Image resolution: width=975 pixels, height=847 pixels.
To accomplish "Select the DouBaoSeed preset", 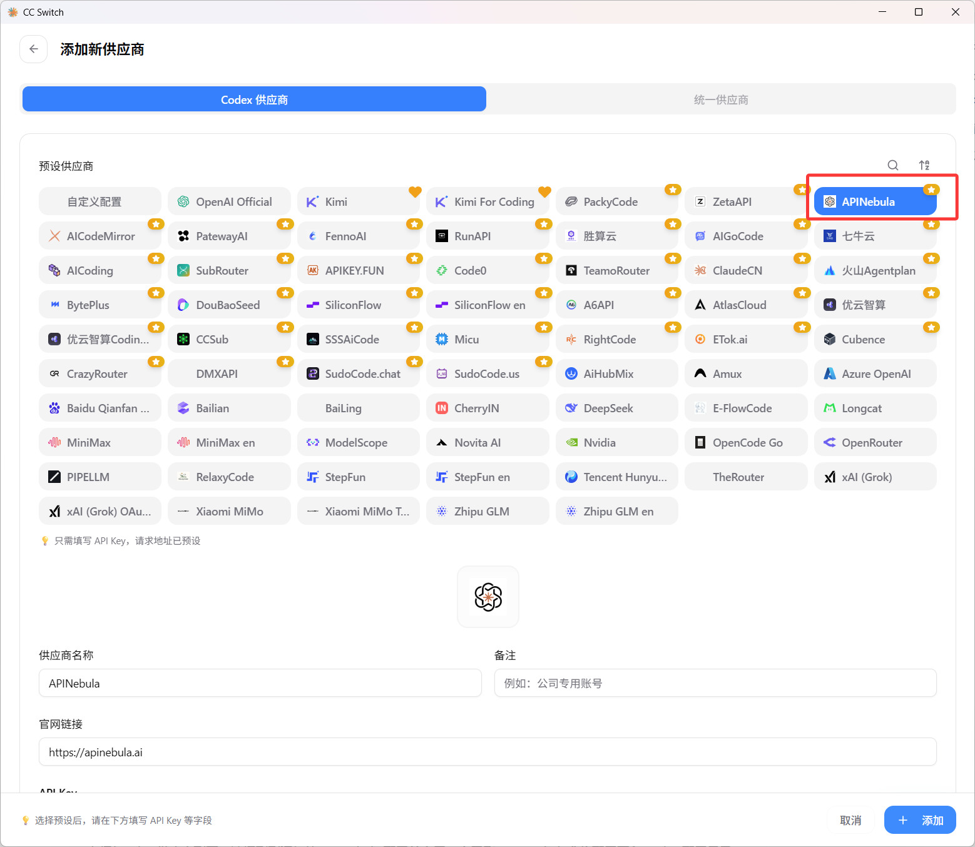I will pyautogui.click(x=229, y=305).
